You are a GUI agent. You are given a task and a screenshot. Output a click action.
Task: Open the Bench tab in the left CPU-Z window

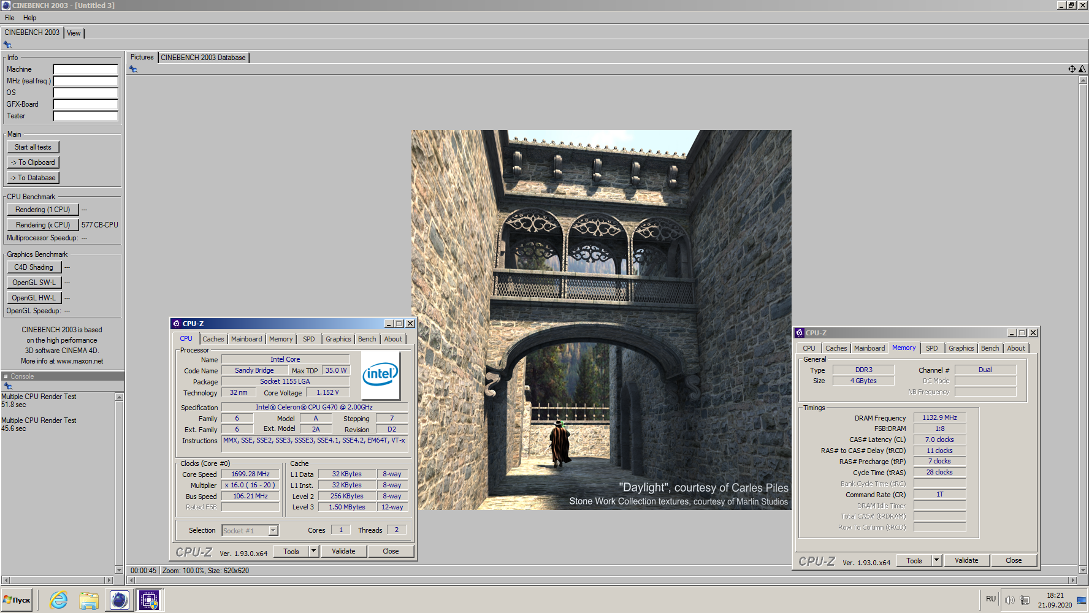tap(367, 339)
